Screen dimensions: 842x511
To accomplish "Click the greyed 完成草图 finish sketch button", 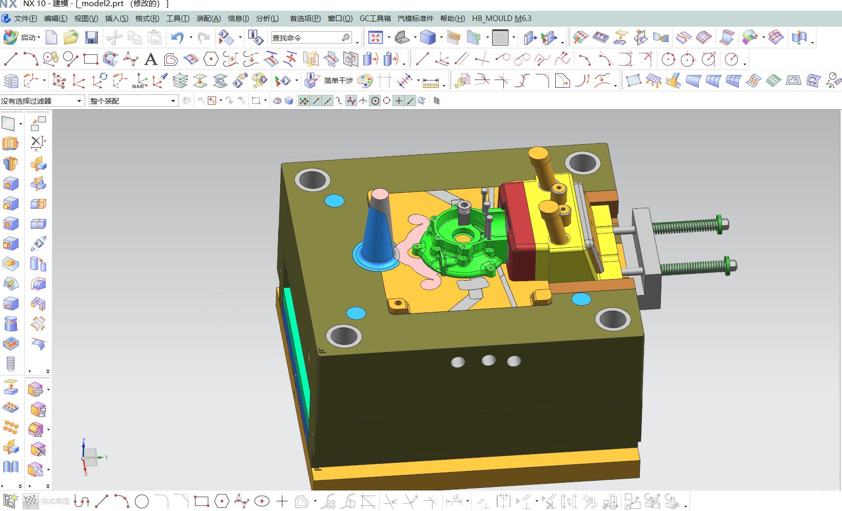I will point(47,501).
